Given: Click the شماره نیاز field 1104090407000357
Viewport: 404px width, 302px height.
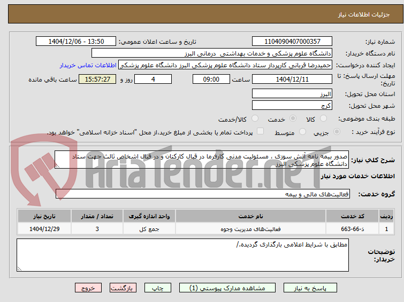Looking at the screenshot, I should pyautogui.click(x=292, y=41).
